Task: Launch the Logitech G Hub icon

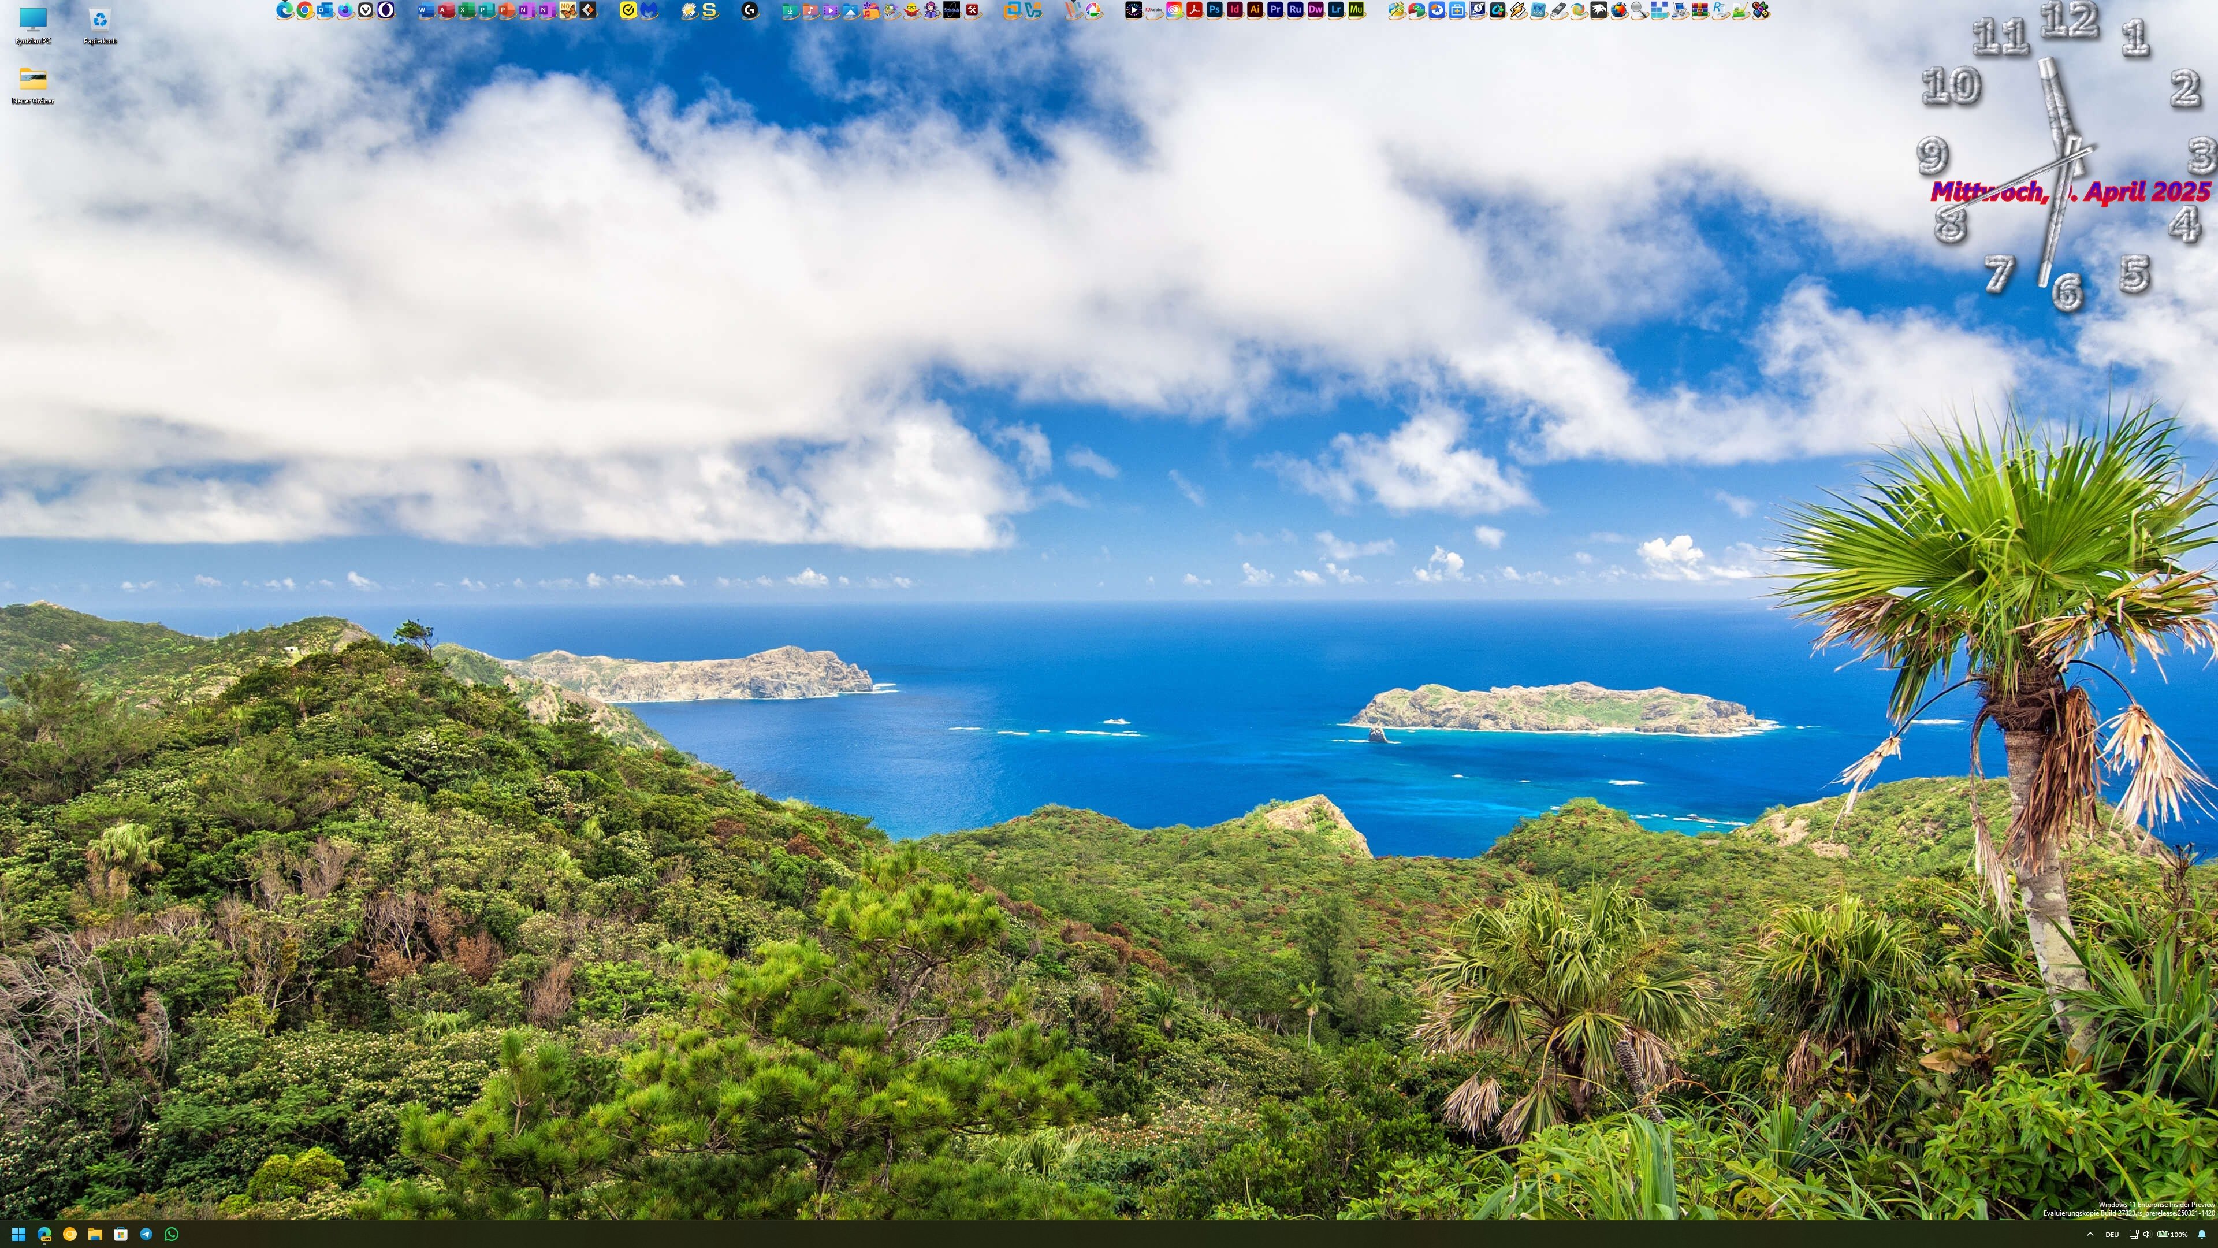Action: point(750,10)
